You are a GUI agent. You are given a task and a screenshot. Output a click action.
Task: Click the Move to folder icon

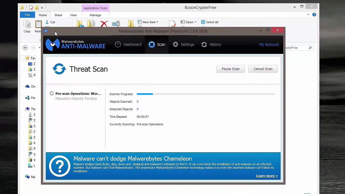tap(80, 24)
